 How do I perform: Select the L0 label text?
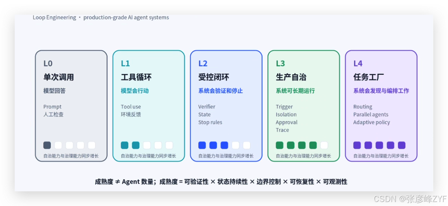tap(48, 63)
